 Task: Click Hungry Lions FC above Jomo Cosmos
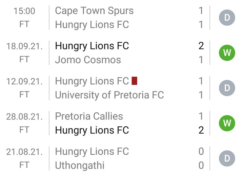pyautogui.click(x=92, y=46)
